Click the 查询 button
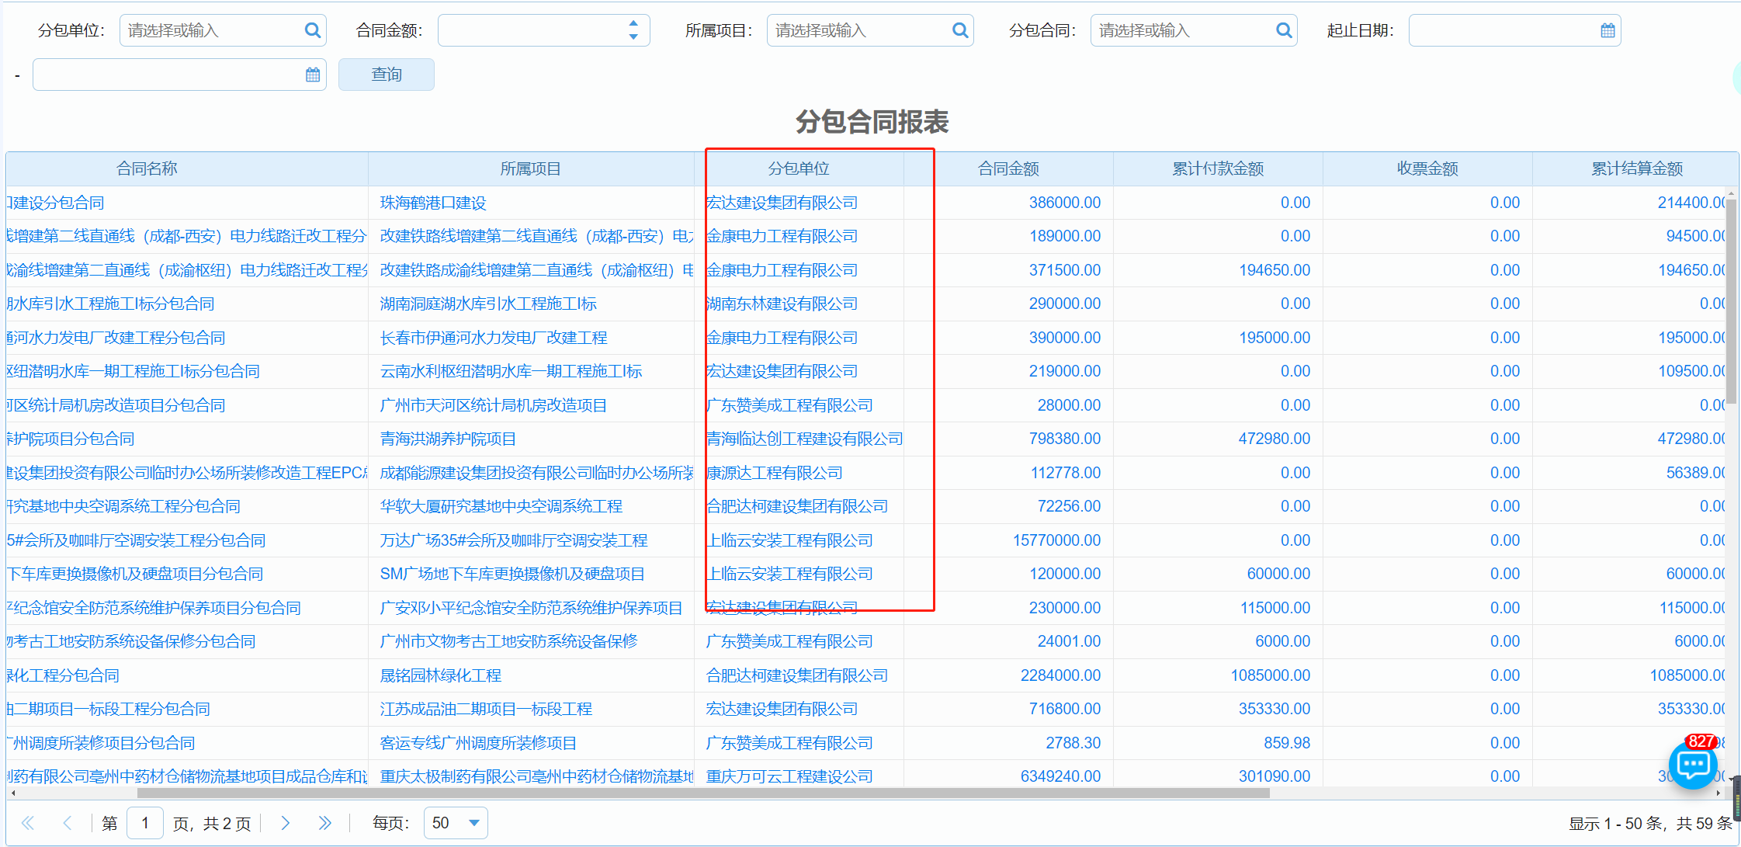The image size is (1741, 847). tap(386, 75)
